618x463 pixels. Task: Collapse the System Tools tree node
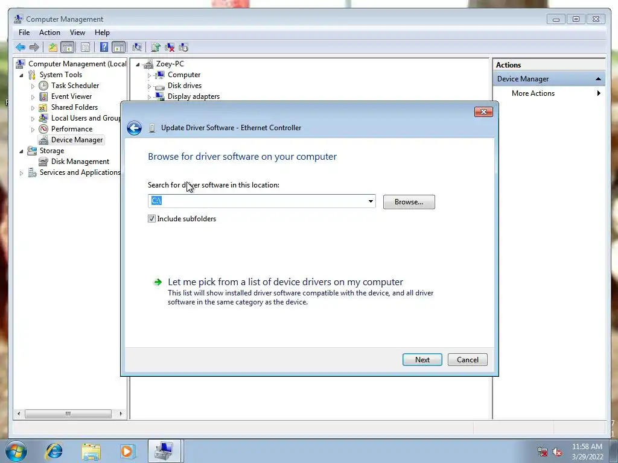21,75
